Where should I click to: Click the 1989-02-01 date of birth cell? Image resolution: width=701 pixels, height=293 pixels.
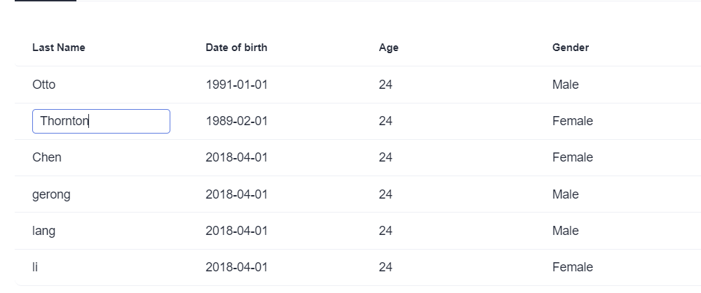coord(237,121)
